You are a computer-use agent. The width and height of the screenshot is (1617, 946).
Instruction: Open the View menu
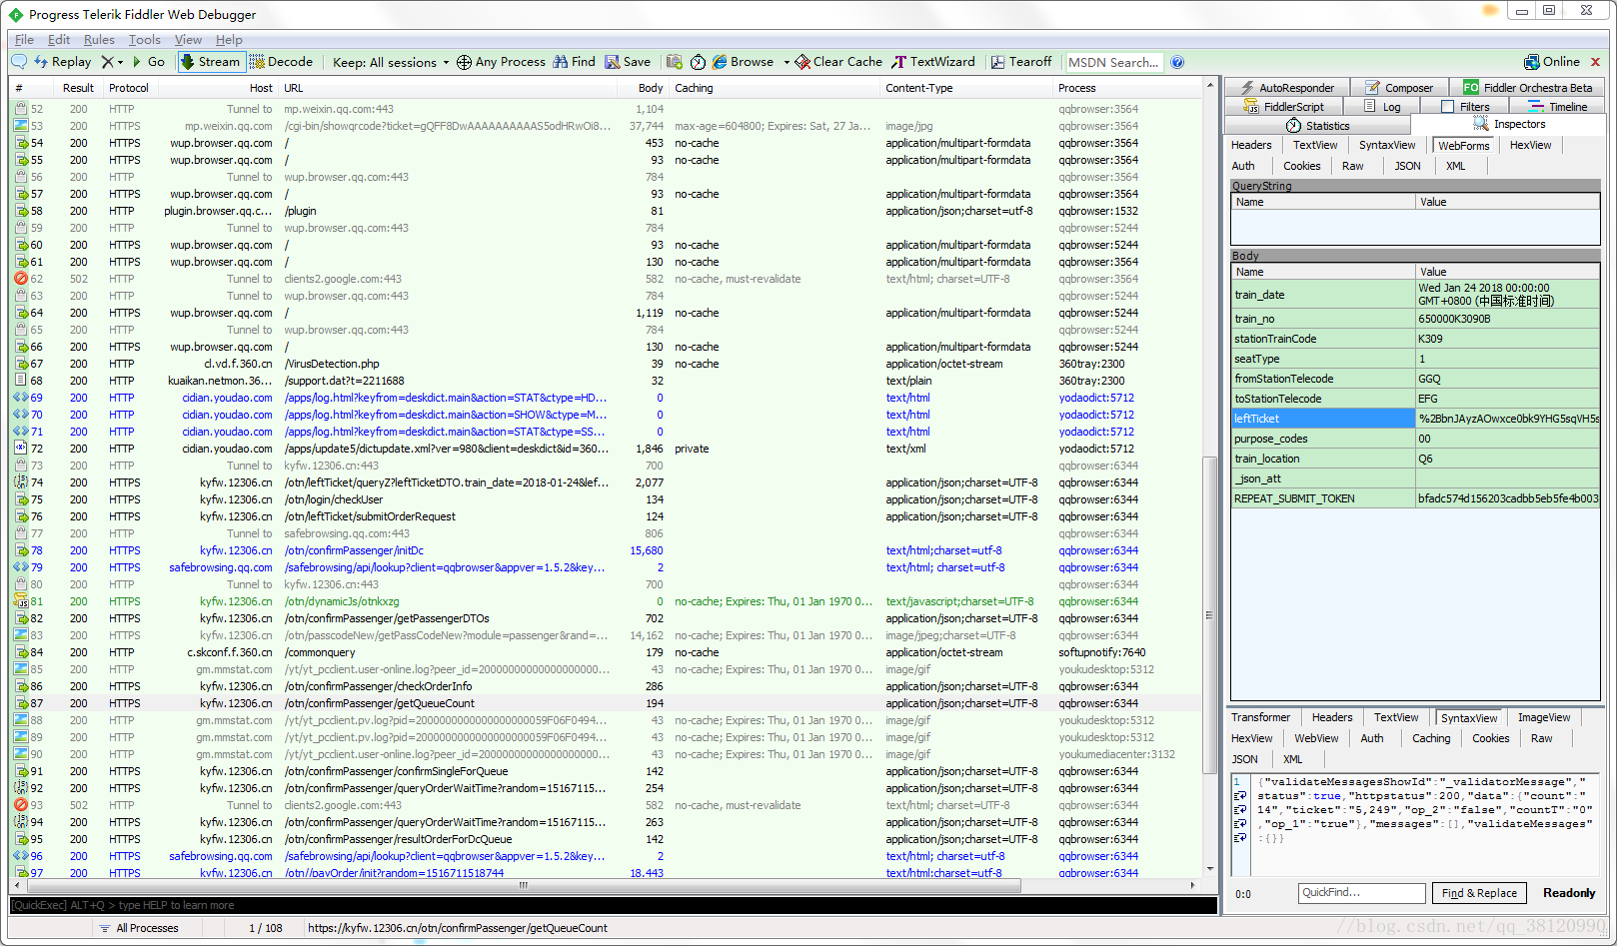coord(188,40)
